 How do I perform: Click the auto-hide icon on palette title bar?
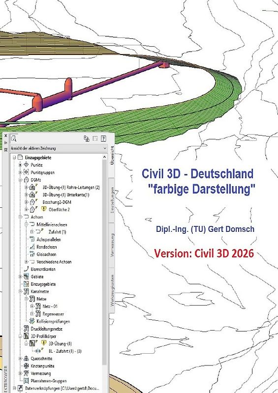point(6,142)
